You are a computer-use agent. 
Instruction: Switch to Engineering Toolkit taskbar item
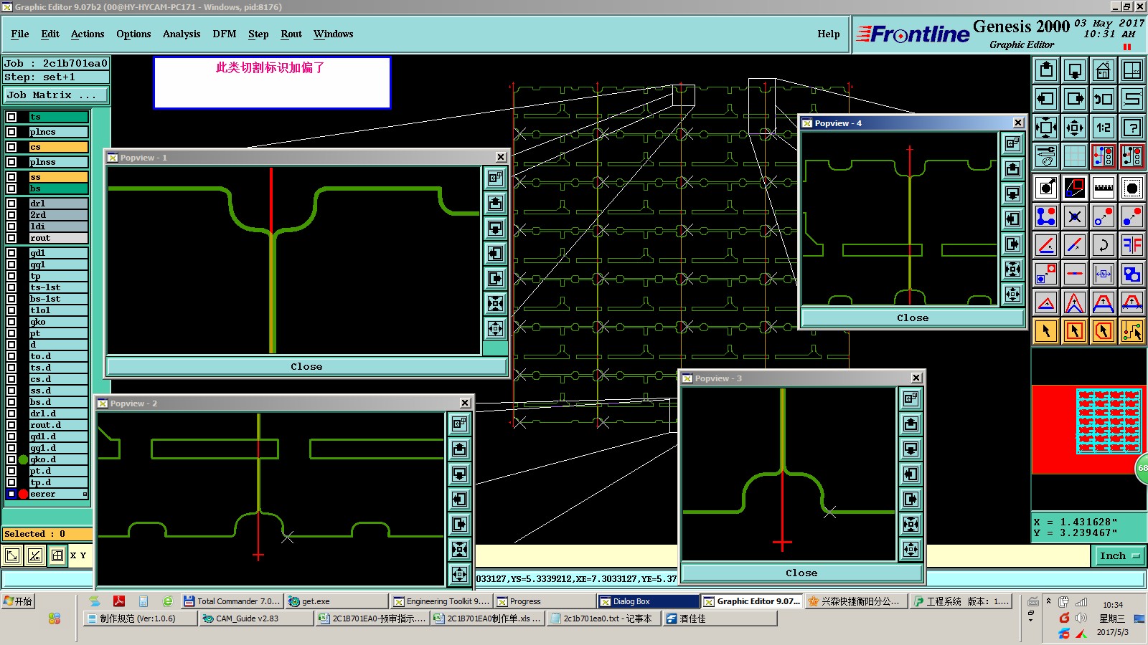pyautogui.click(x=441, y=601)
